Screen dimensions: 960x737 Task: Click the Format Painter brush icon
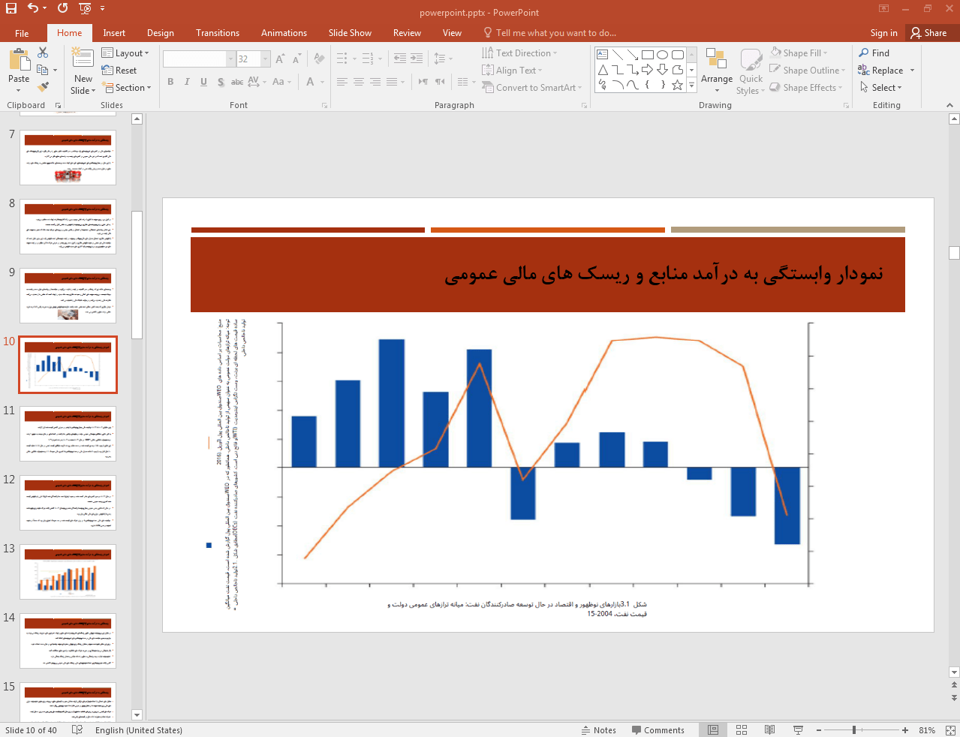tap(43, 87)
